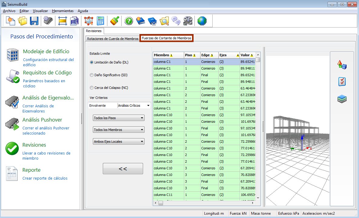Viewport: 359px width, 218px height.
Task: Click the film reel video icon
Action: pyautogui.click(x=188, y=21)
